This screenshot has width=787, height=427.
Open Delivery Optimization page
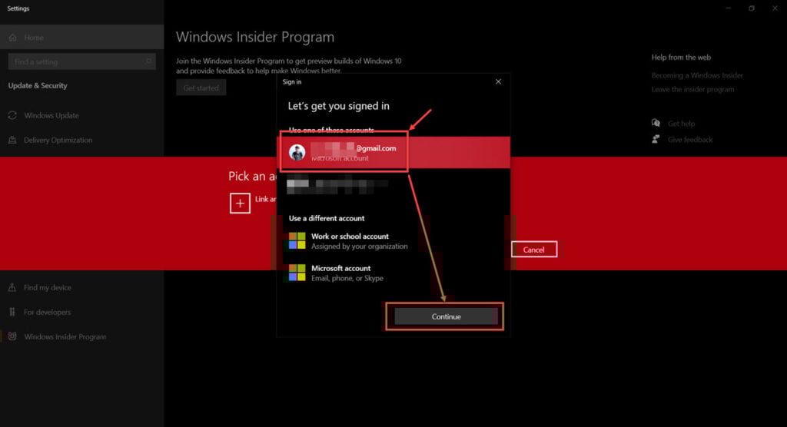click(x=81, y=140)
